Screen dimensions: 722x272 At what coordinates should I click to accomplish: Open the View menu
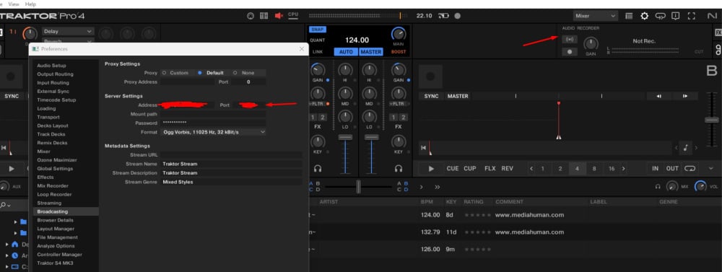click(x=13, y=4)
